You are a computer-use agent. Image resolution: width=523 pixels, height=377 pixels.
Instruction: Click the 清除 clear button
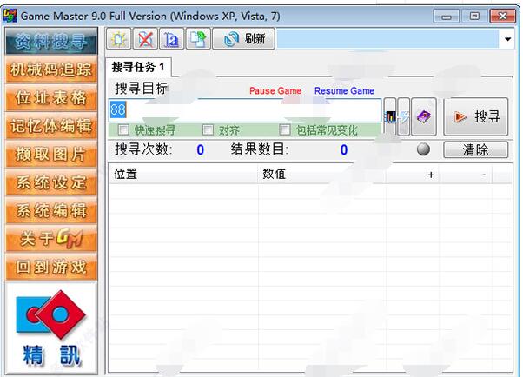click(x=476, y=149)
